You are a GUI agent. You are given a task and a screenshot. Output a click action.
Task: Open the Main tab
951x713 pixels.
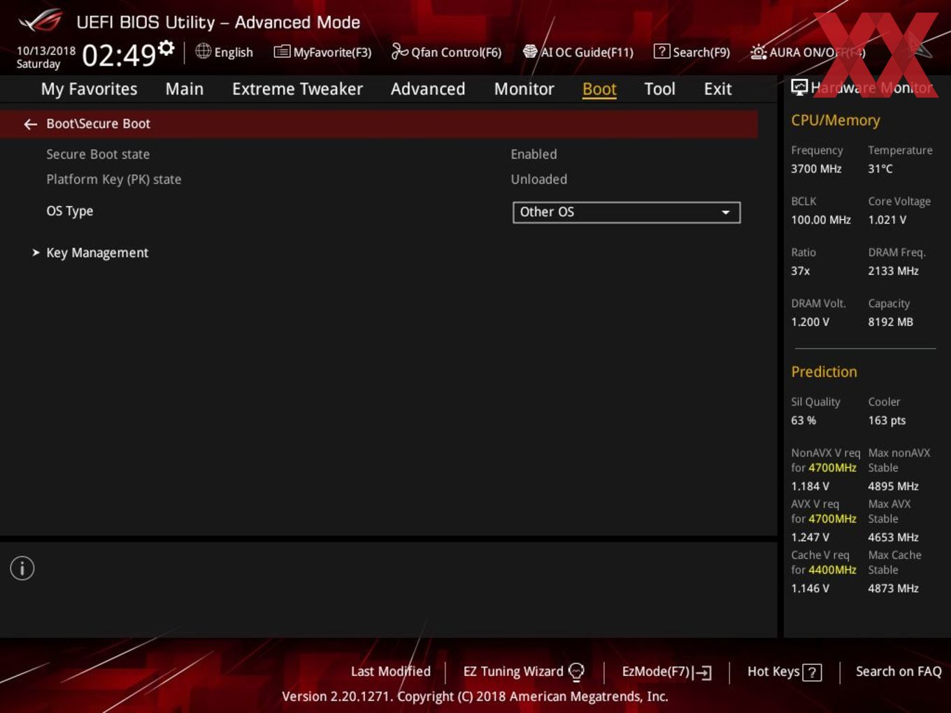185,89
